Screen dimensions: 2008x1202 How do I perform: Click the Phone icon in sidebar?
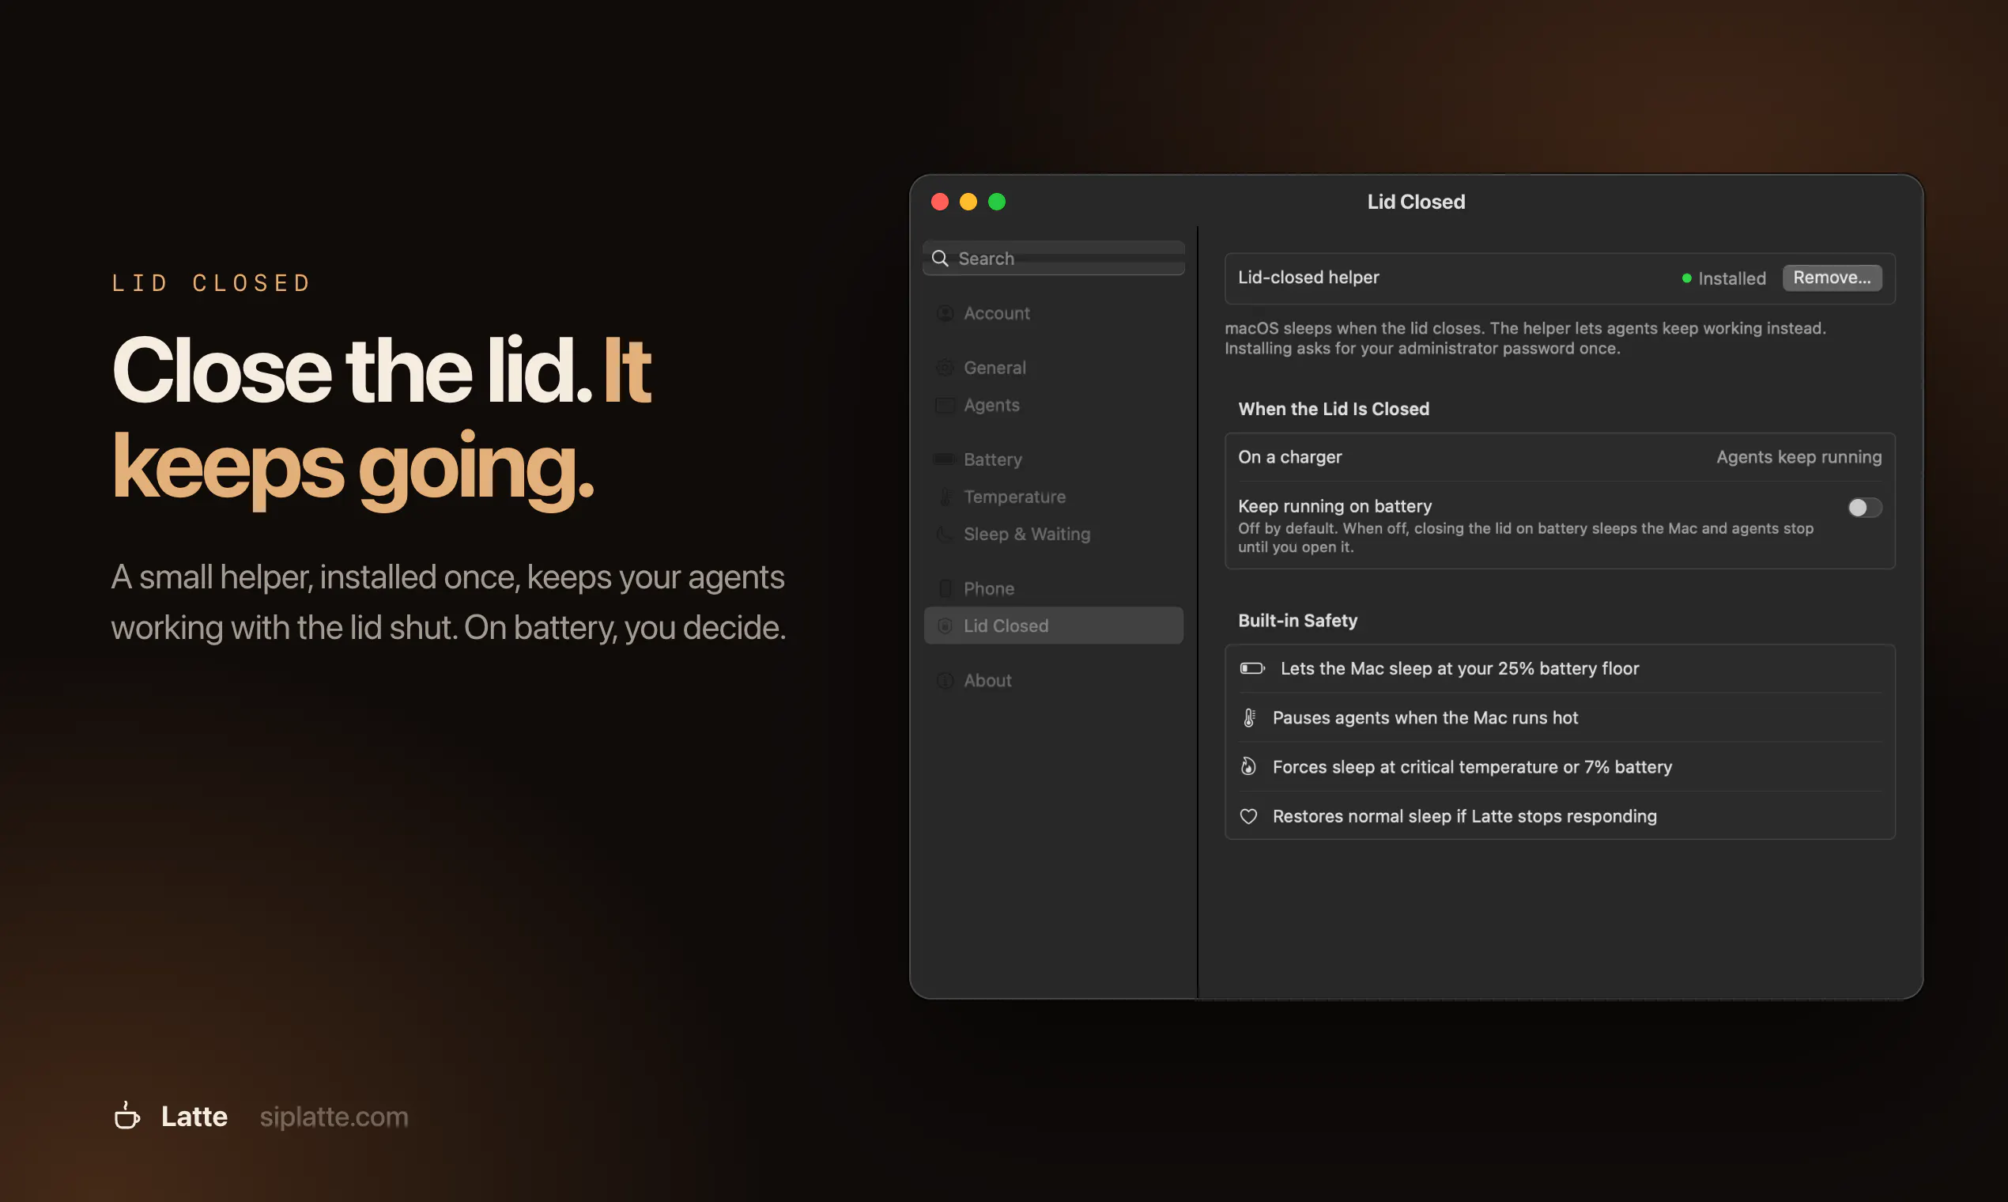[x=945, y=589]
